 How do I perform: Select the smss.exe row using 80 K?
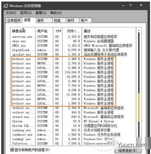click(x=73, y=41)
